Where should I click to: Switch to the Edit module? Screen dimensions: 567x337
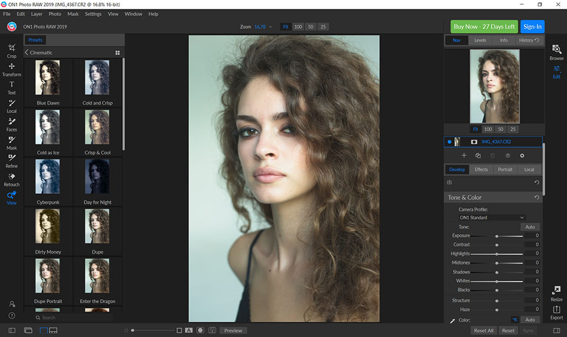pos(556,72)
